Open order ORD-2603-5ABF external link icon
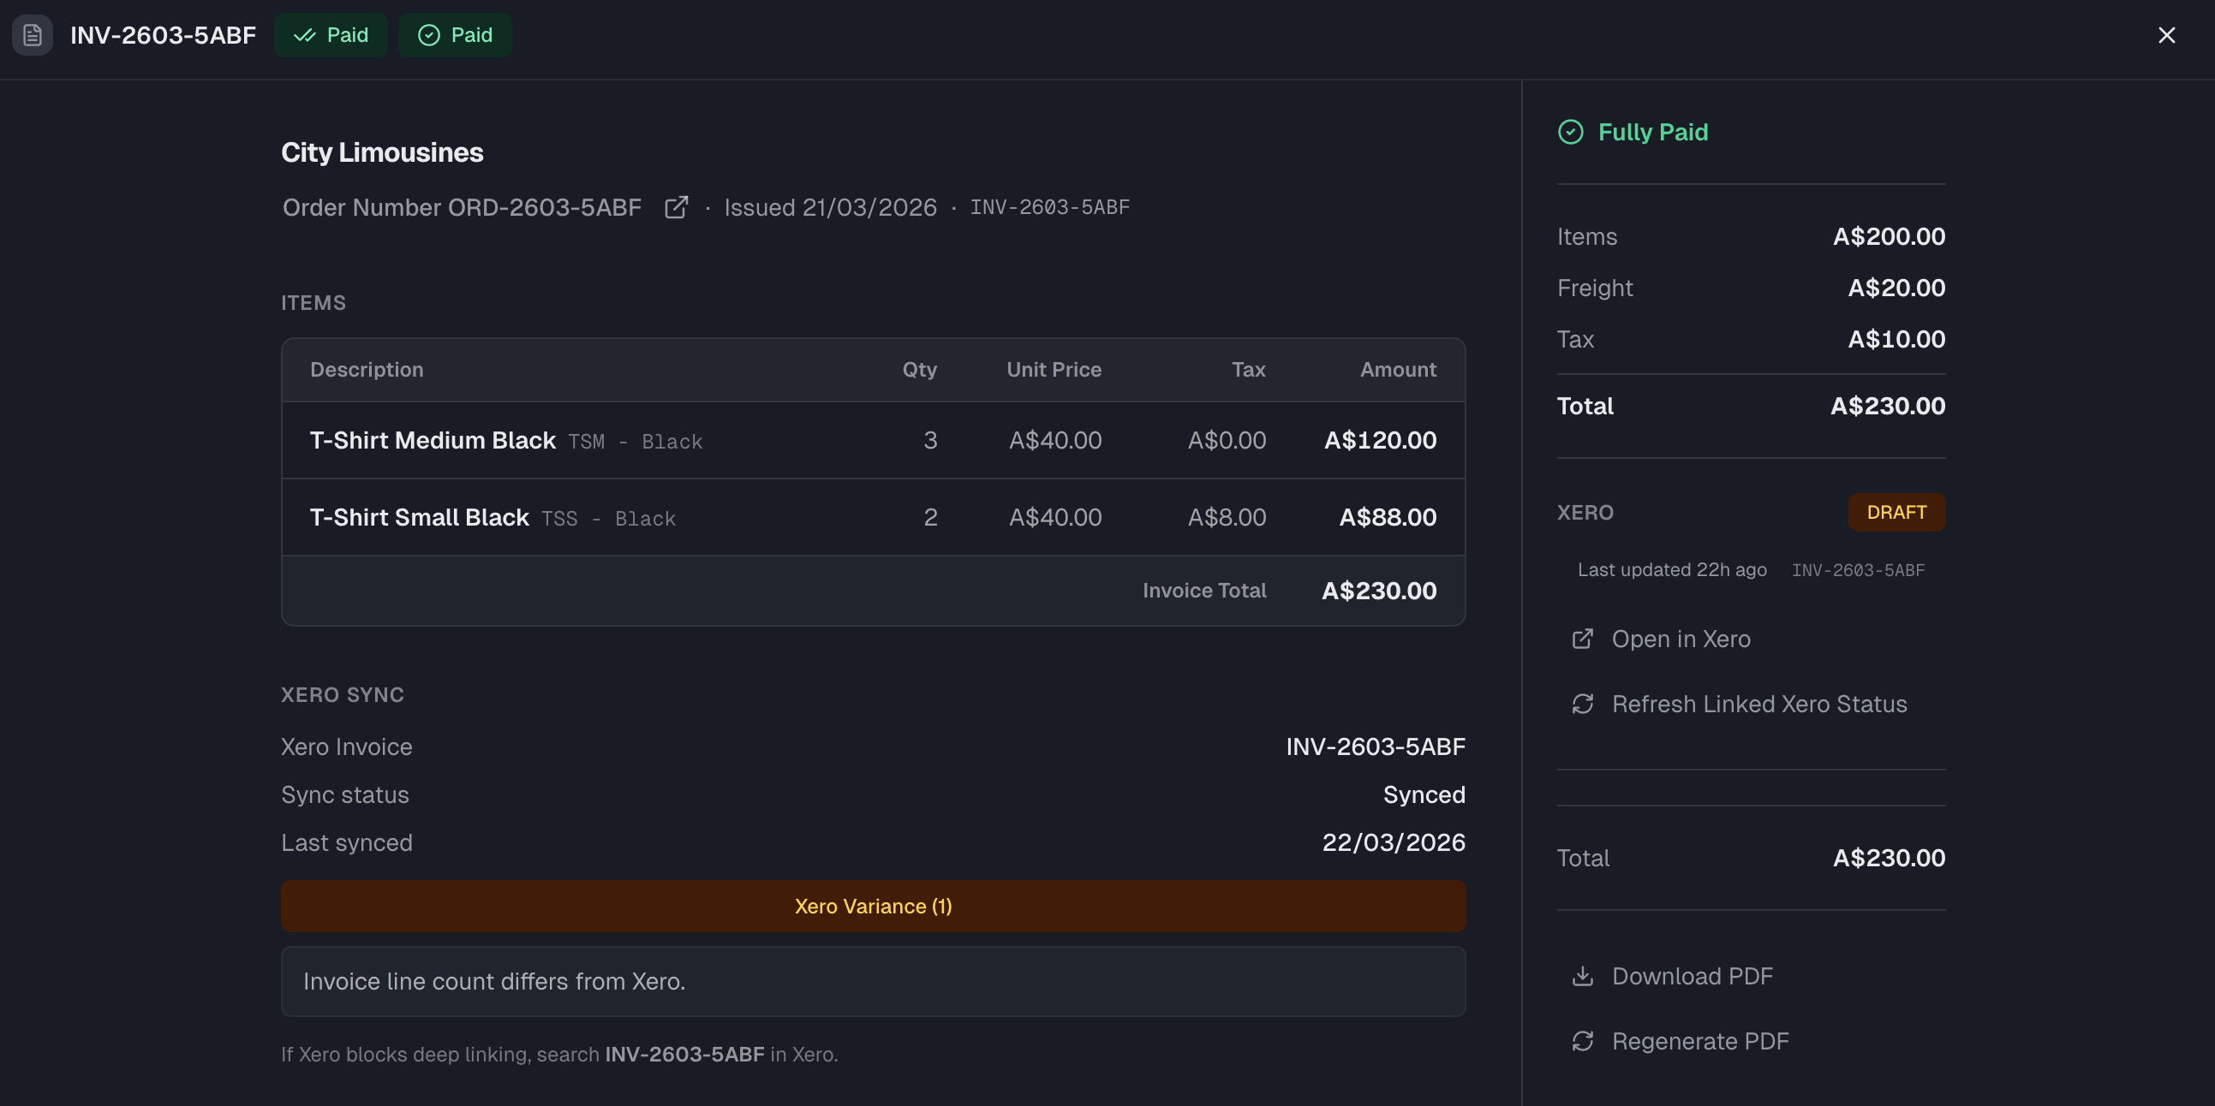The height and width of the screenshot is (1106, 2215). 676,207
